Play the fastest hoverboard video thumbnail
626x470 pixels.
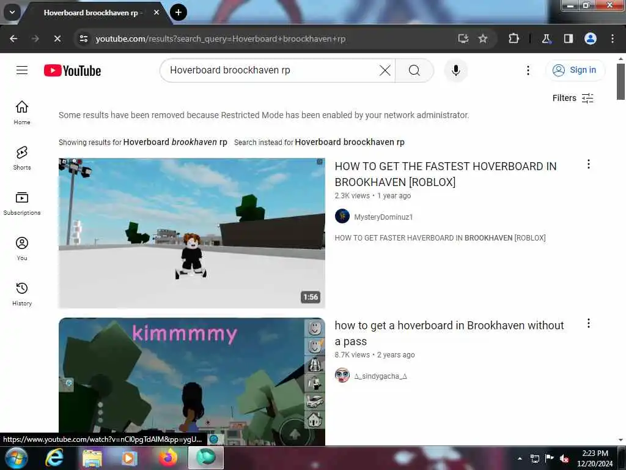point(191,233)
